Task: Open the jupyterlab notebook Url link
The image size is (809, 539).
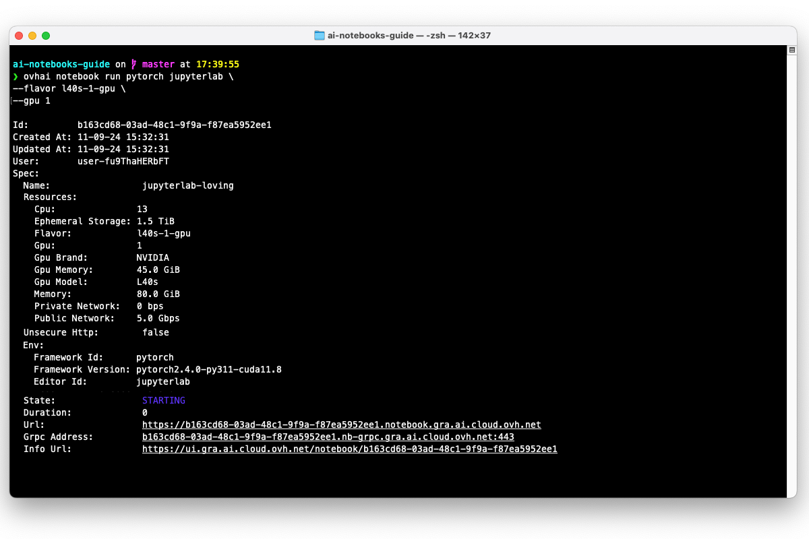Action: tap(340, 424)
